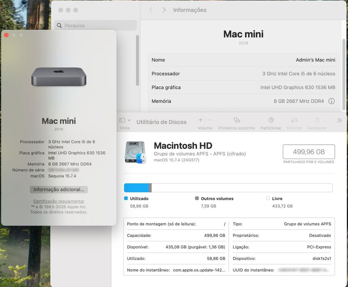The height and width of the screenshot is (287, 348).
Task: Click 'Grupo de volumes APFS • APFS (cifrado)' text
Action: point(200,154)
